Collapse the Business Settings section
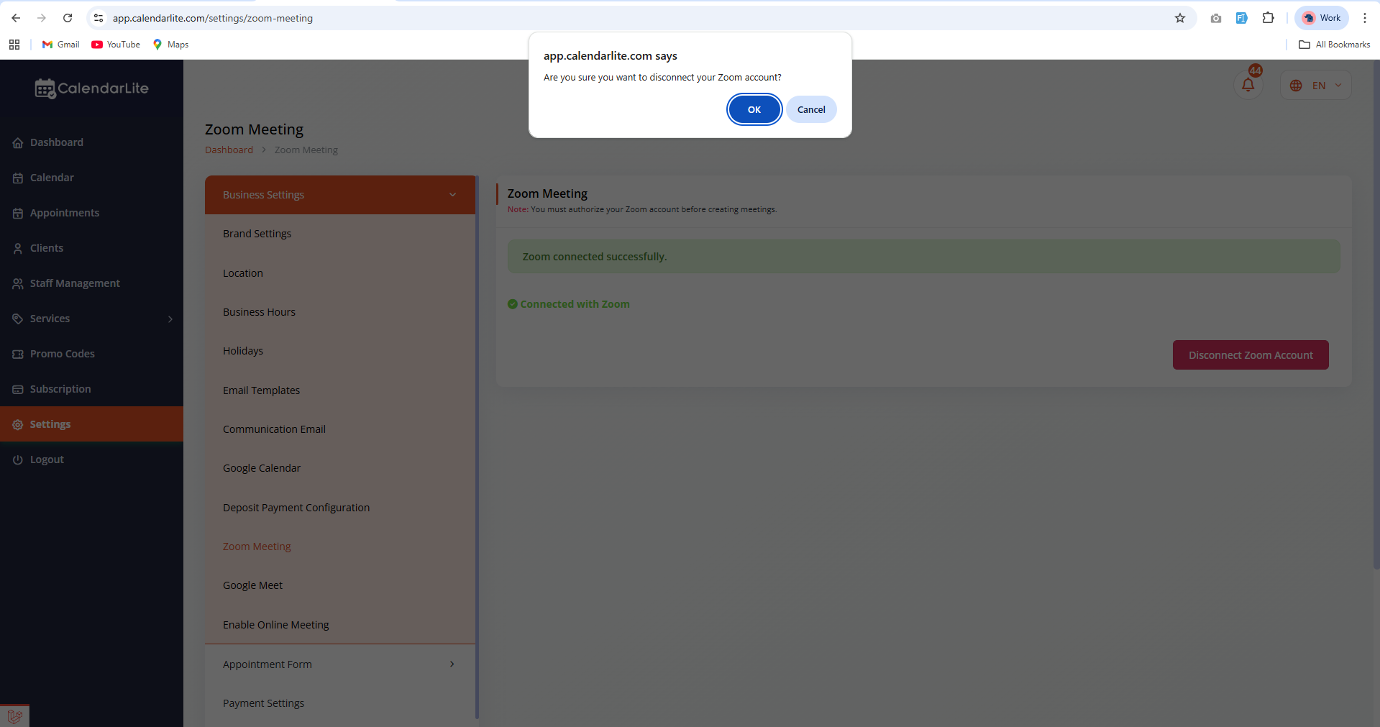This screenshot has width=1380, height=727. click(340, 195)
